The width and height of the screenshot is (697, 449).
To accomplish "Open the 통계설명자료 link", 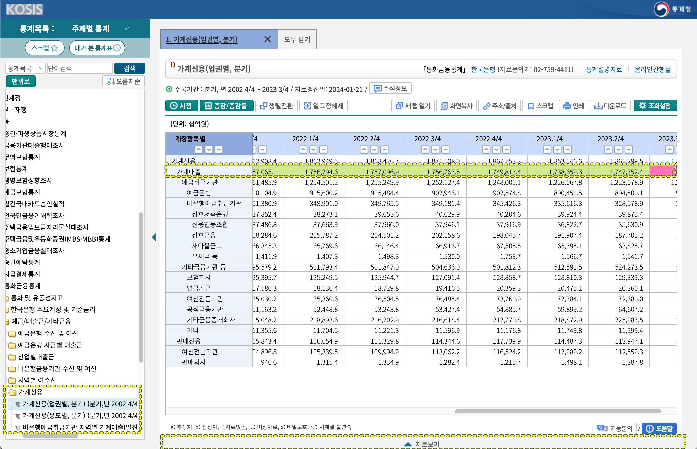I will coord(604,69).
